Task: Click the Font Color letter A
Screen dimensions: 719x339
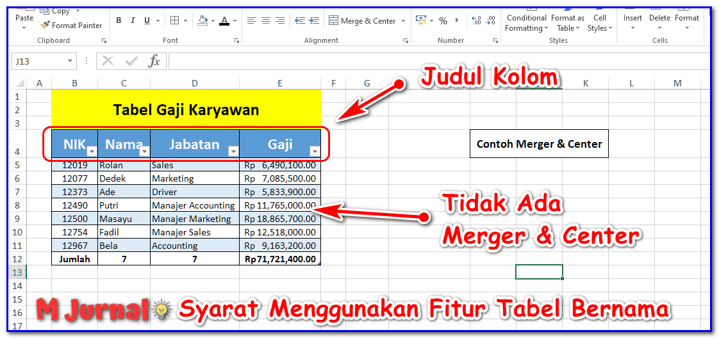Action: click(x=224, y=20)
